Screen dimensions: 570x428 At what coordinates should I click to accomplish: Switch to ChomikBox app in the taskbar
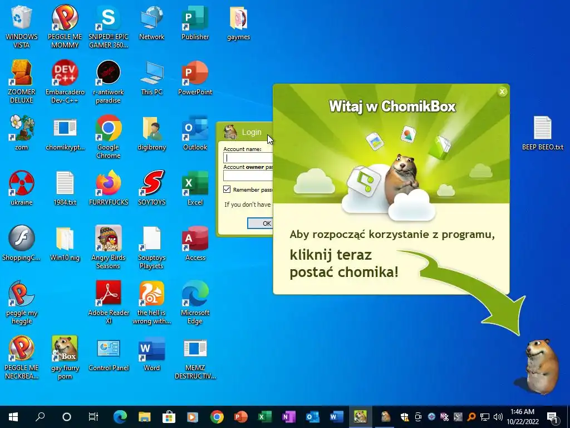click(x=361, y=417)
